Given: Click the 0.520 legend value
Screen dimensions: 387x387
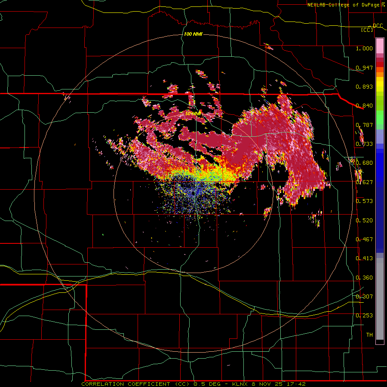Looking at the screenshot, I should coord(364,220).
